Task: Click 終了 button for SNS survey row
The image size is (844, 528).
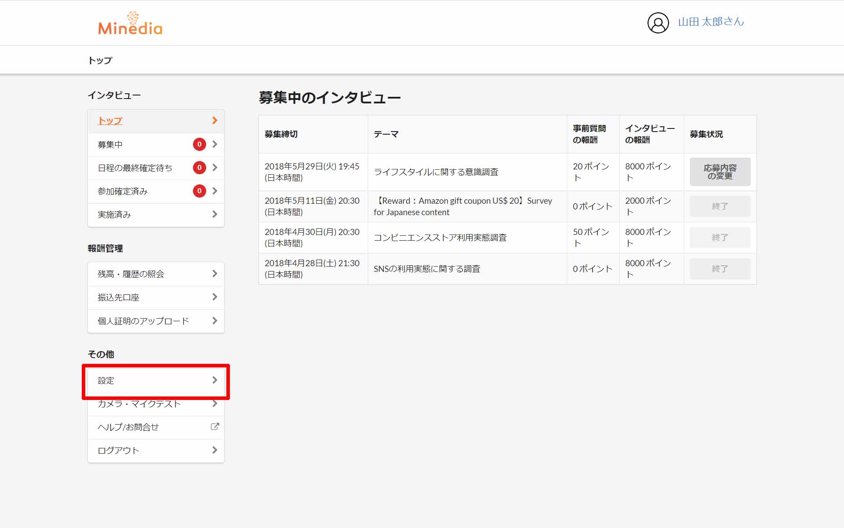Action: coord(720,269)
